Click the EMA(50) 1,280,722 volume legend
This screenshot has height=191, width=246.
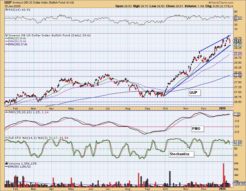click(x=19, y=166)
